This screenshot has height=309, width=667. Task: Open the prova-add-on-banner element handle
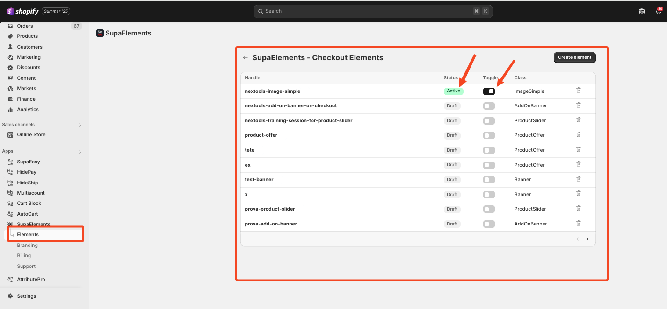pos(271,224)
